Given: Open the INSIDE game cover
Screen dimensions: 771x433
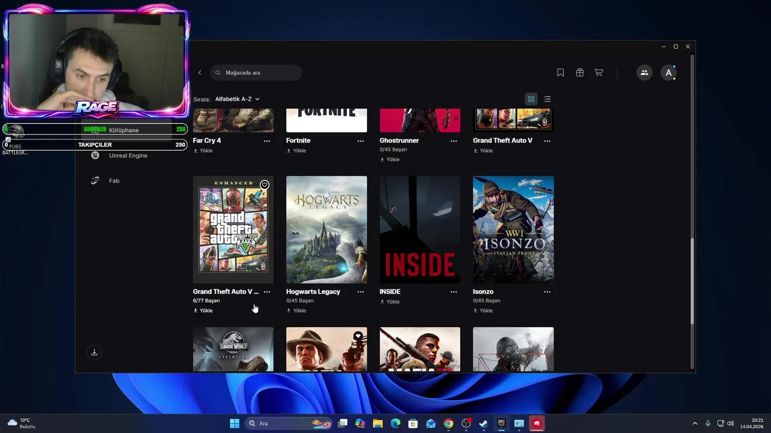Looking at the screenshot, I should [x=420, y=230].
